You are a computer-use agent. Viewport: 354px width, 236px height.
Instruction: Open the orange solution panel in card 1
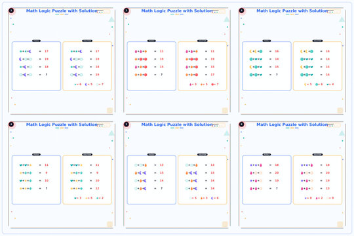(x=87, y=66)
